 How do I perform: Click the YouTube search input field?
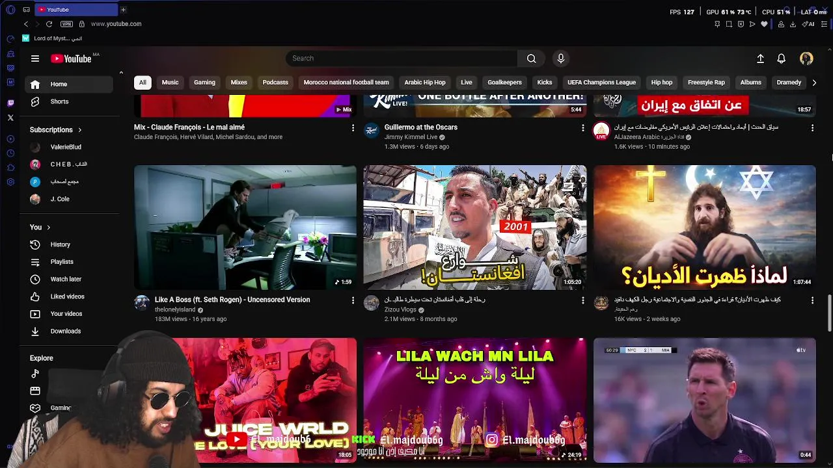pos(402,58)
